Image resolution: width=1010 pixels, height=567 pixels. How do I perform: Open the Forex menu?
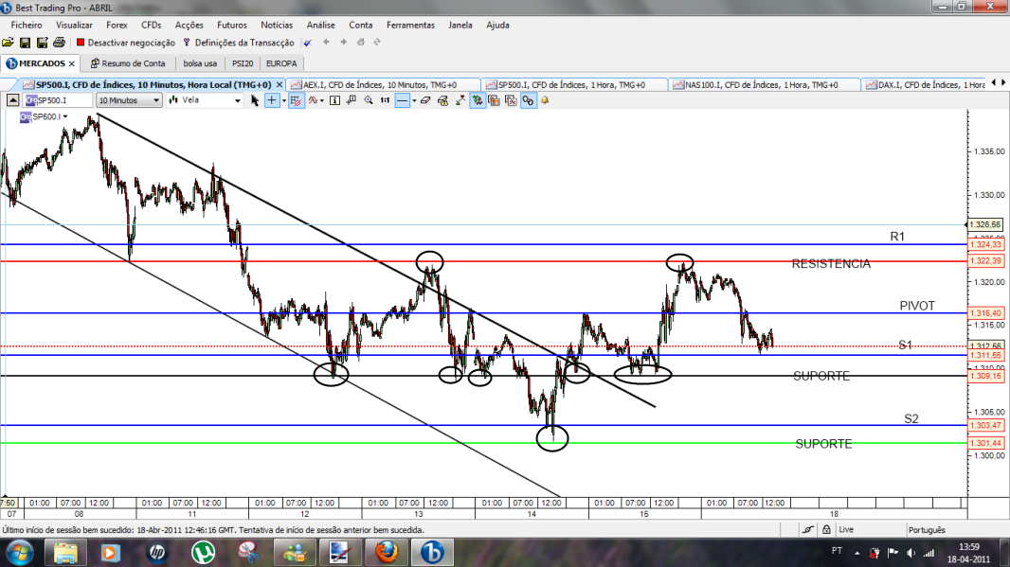pos(117,26)
